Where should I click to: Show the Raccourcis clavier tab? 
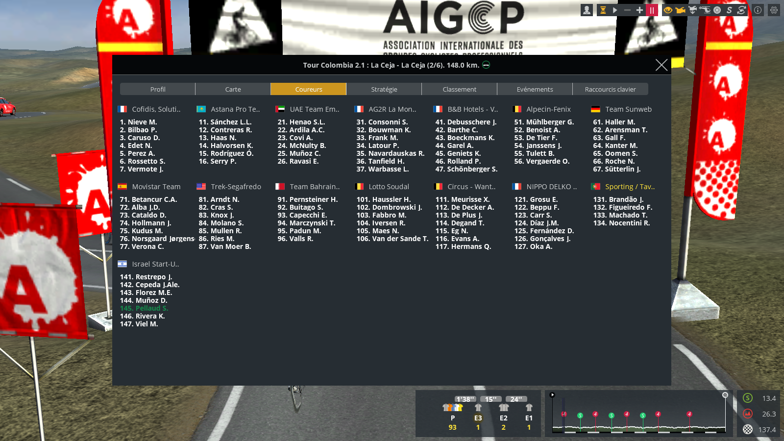tap(611, 89)
